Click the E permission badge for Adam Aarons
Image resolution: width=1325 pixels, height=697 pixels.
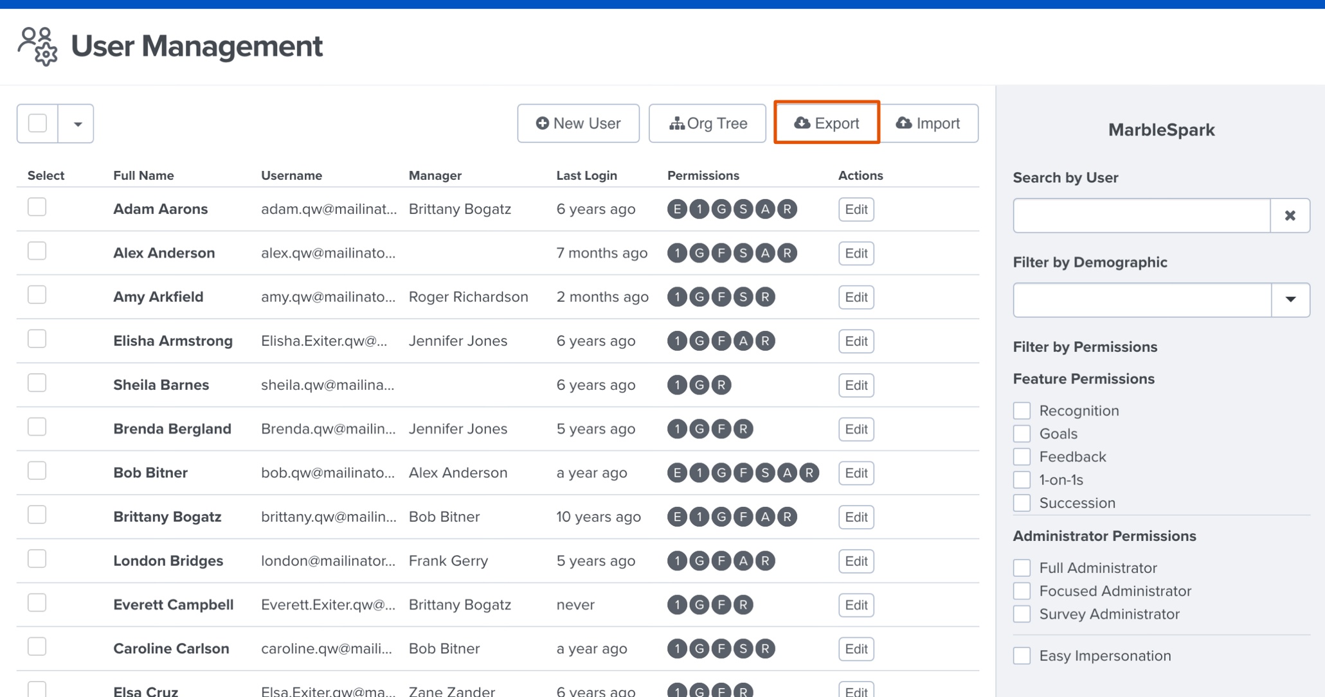[676, 209]
